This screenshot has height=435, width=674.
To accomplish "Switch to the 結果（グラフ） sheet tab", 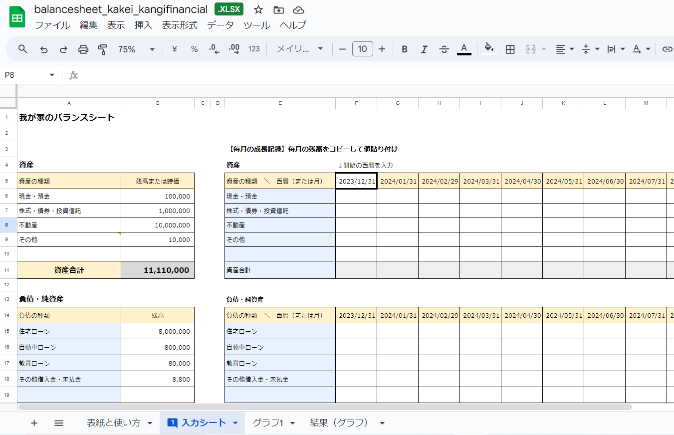I will (x=339, y=423).
